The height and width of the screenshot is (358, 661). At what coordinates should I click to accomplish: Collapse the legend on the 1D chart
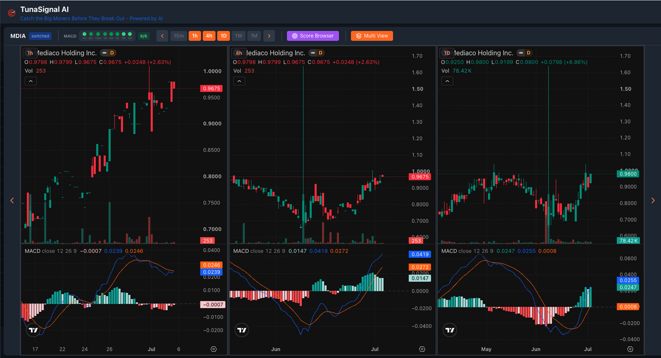pos(447,81)
